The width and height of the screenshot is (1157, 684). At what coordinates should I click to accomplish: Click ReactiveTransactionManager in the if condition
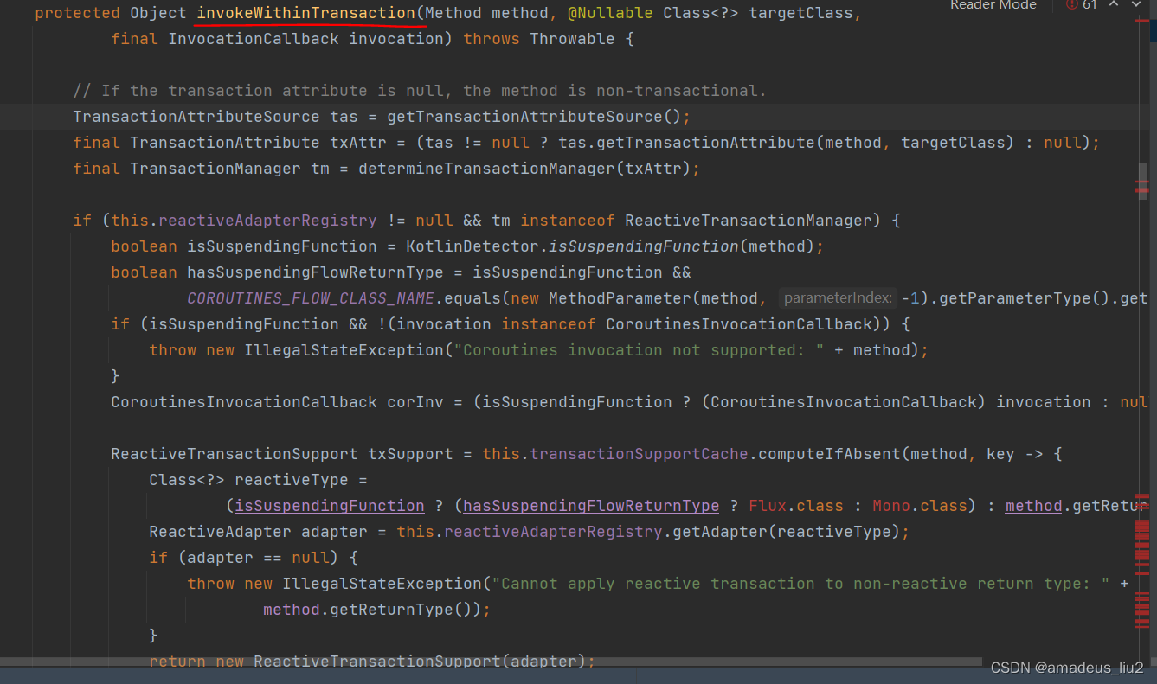[749, 221]
